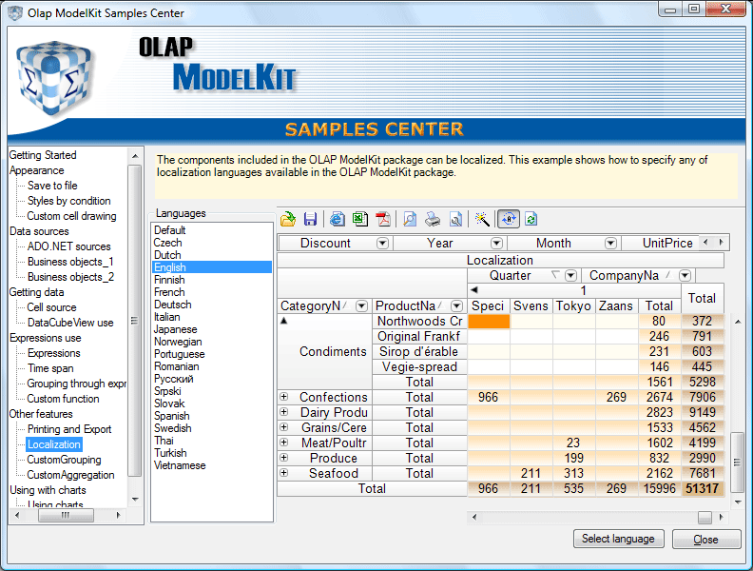
Task: Select Русский language
Action: click(x=173, y=379)
